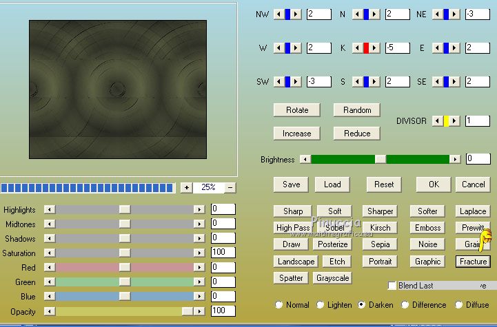This screenshot has width=497, height=327.
Task: Click the Brightness slider handle
Action: coord(380,159)
